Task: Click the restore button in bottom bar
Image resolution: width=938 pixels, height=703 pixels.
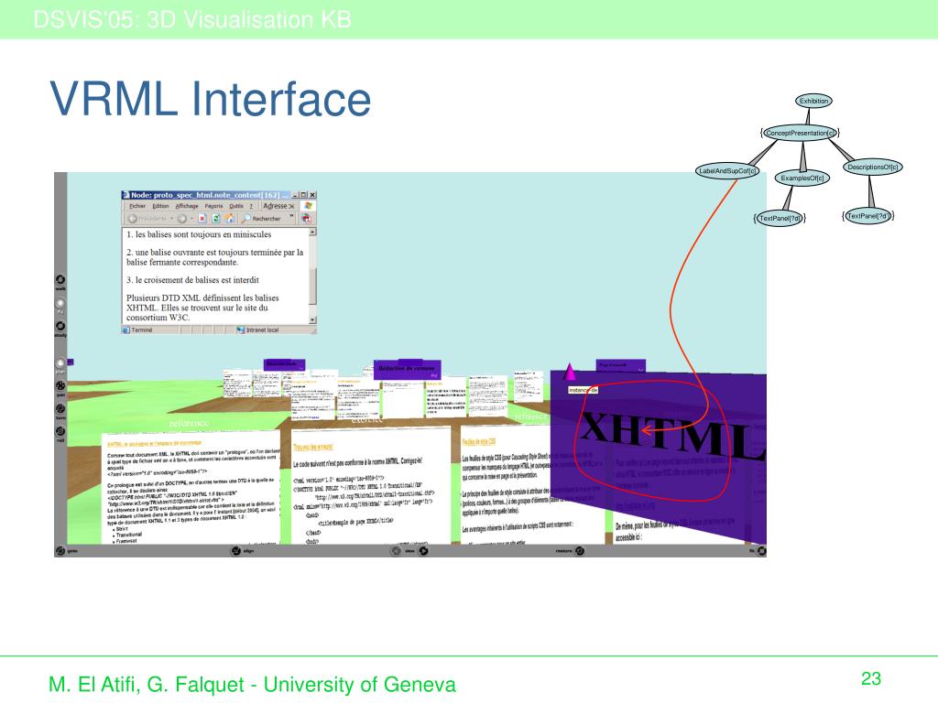Action: coord(580,550)
